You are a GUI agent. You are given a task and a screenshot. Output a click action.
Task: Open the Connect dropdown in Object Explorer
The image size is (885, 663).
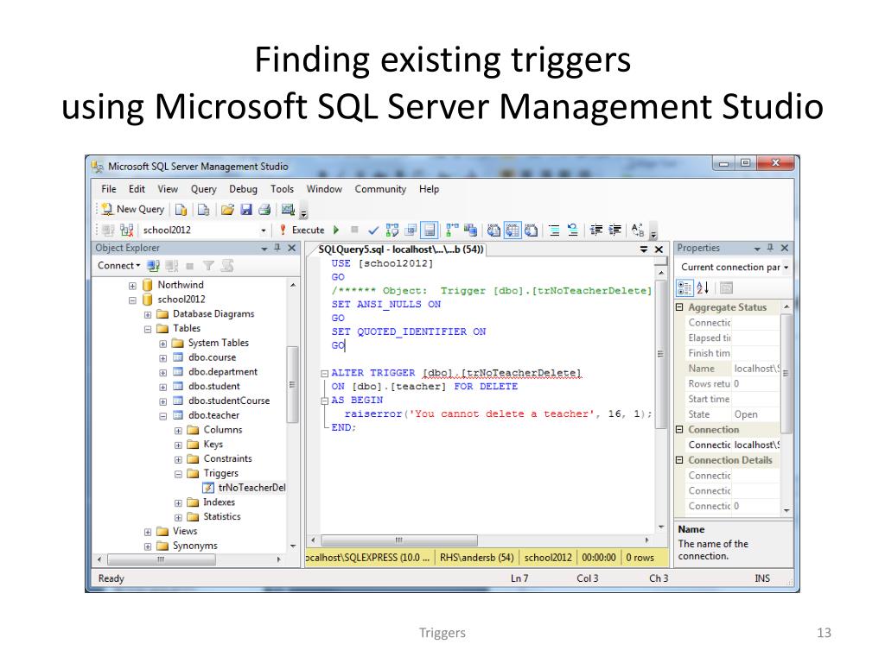click(x=118, y=266)
